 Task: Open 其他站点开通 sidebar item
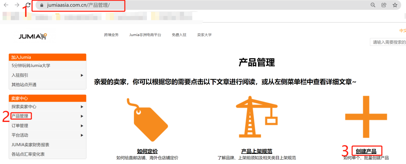(47, 85)
